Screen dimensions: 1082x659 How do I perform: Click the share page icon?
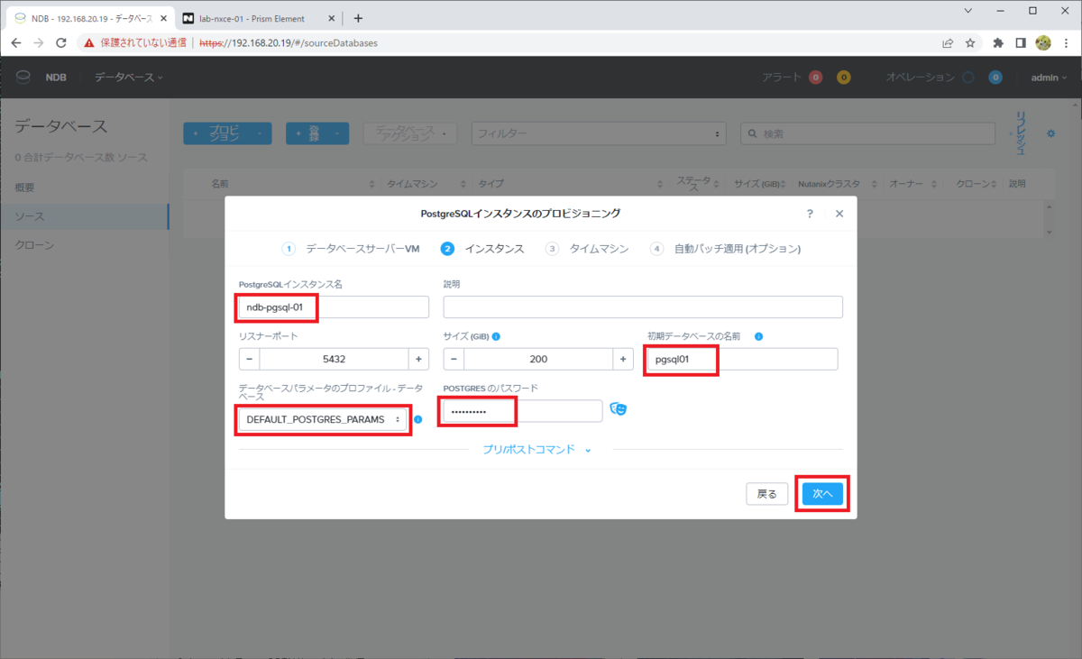[x=948, y=42]
